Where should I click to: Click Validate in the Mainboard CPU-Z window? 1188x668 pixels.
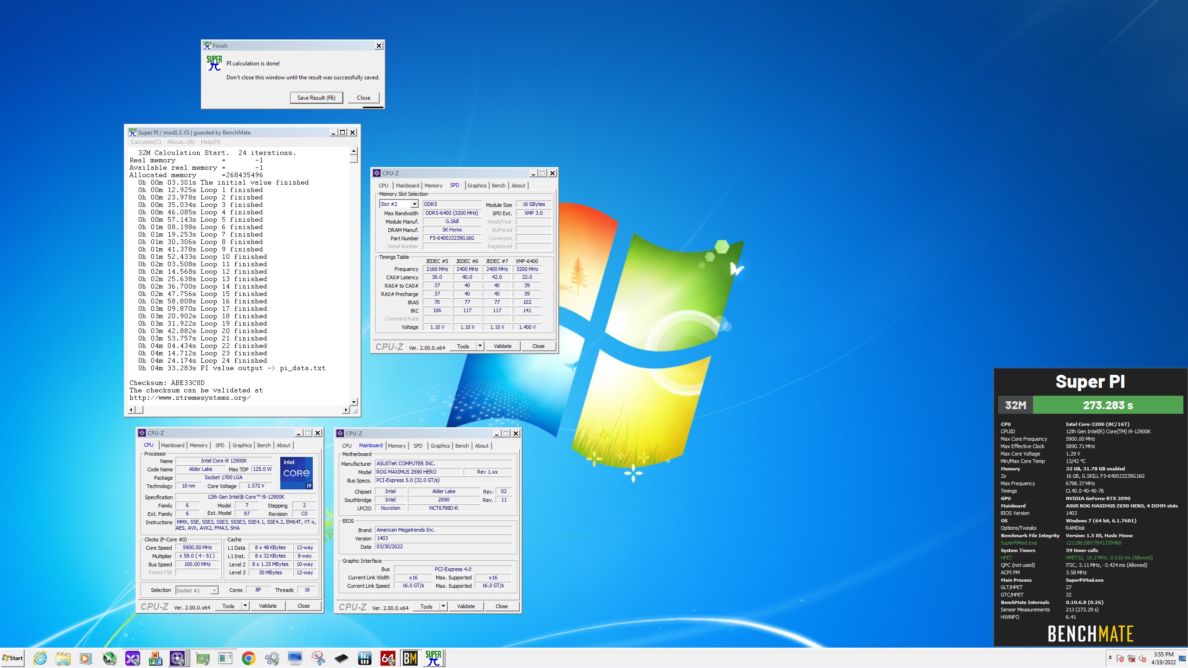pyautogui.click(x=466, y=606)
